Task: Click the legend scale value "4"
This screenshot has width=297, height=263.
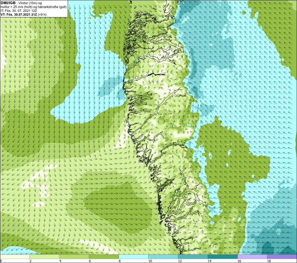Action: (60, 261)
